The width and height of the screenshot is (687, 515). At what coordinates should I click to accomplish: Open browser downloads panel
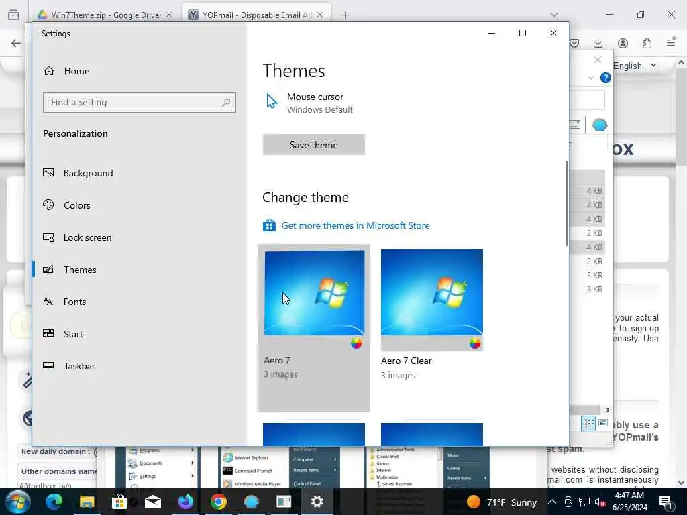598,42
